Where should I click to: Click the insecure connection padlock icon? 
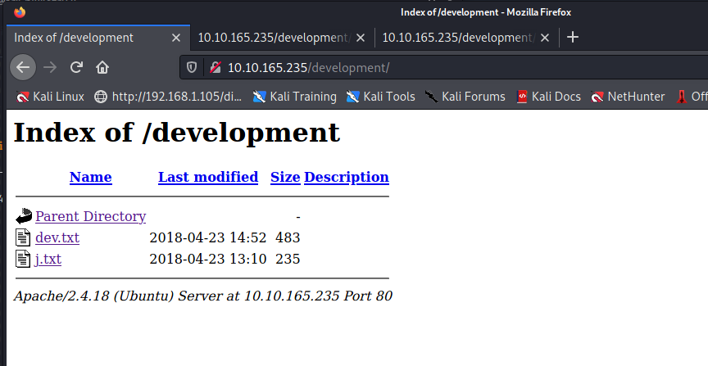[215, 67]
